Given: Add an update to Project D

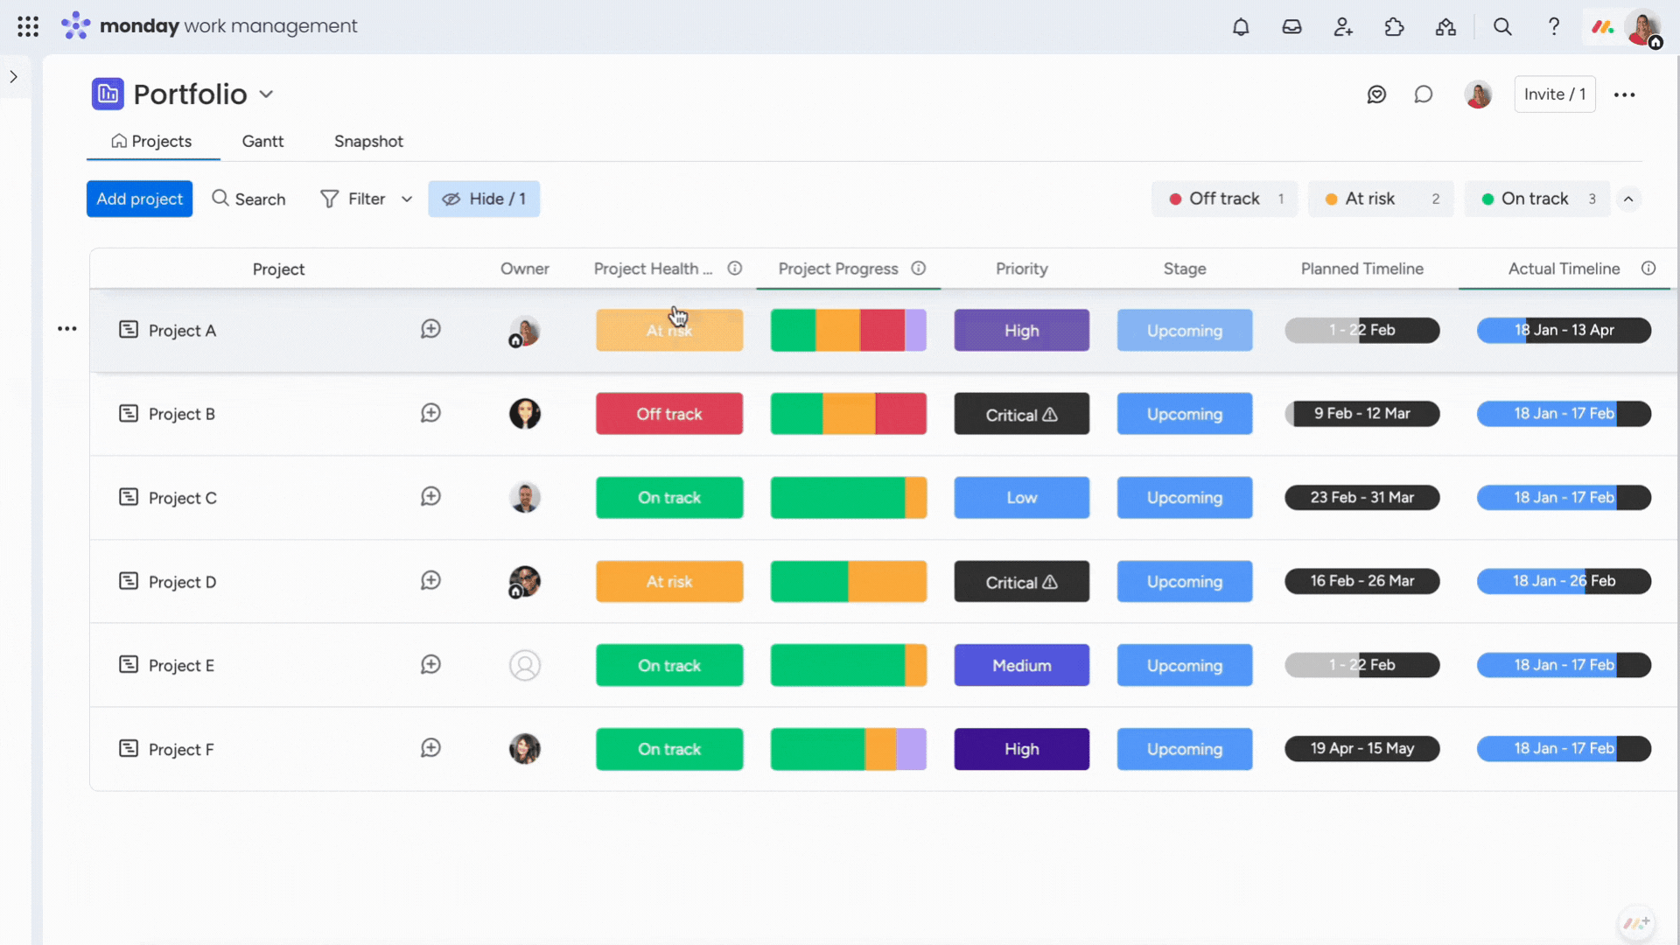Looking at the screenshot, I should pyautogui.click(x=430, y=581).
